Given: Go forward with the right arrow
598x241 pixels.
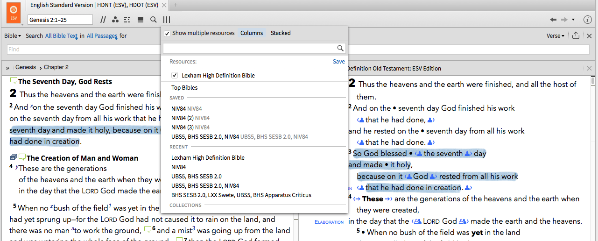Looking at the screenshot, I should click(564, 20).
